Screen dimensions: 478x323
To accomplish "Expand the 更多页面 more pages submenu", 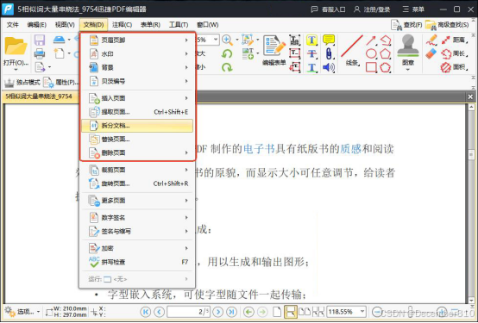I will point(137,201).
